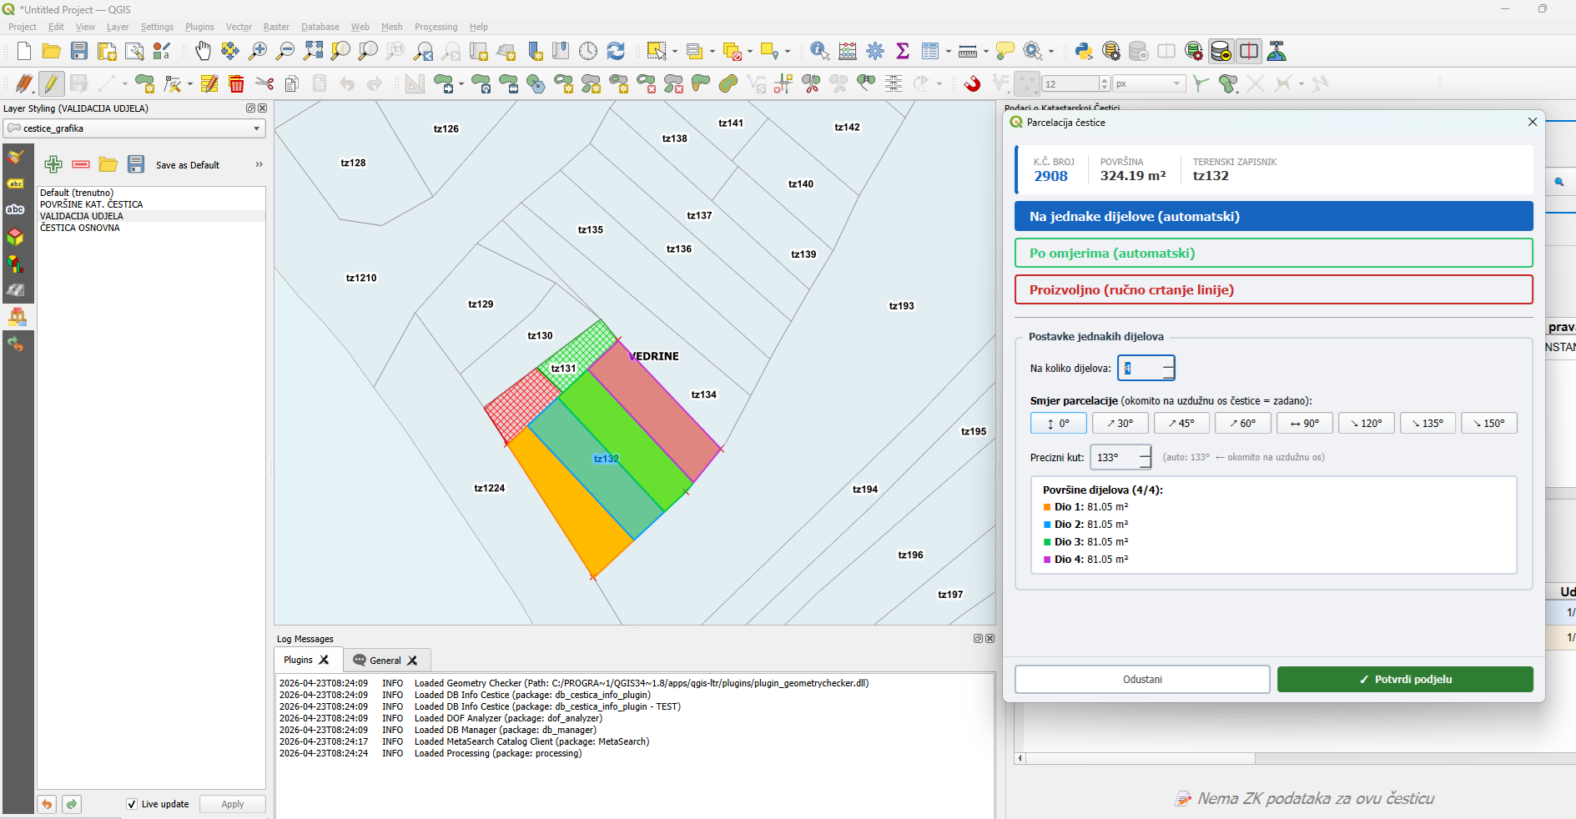Open the Python Console

click(x=1084, y=52)
